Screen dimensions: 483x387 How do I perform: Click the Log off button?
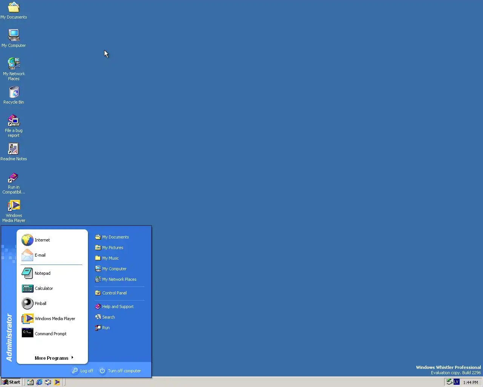[83, 371]
